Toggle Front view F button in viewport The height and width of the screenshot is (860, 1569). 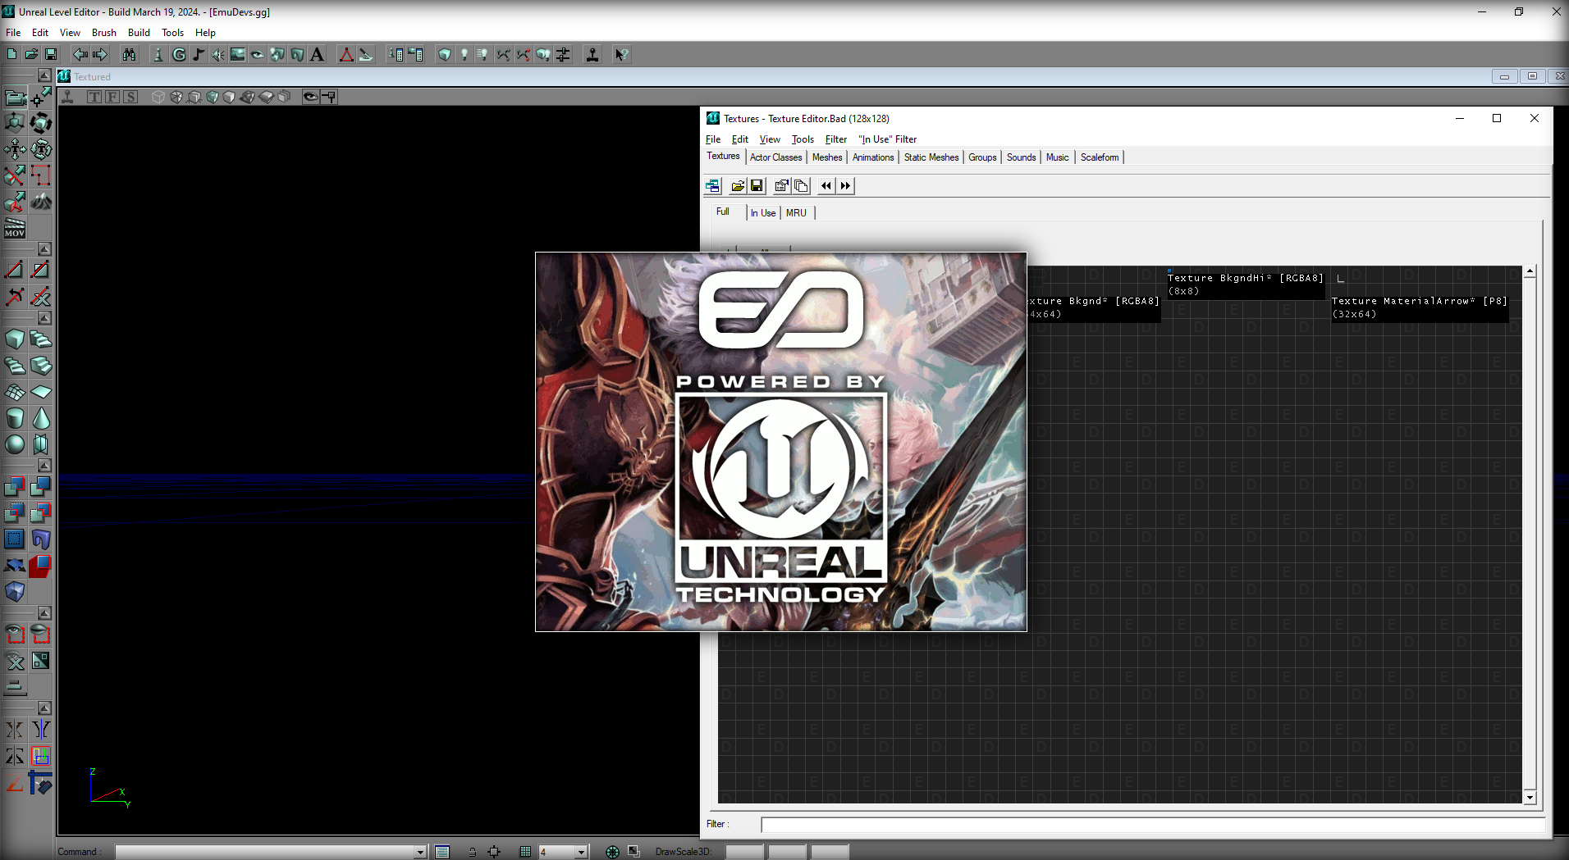tap(112, 97)
